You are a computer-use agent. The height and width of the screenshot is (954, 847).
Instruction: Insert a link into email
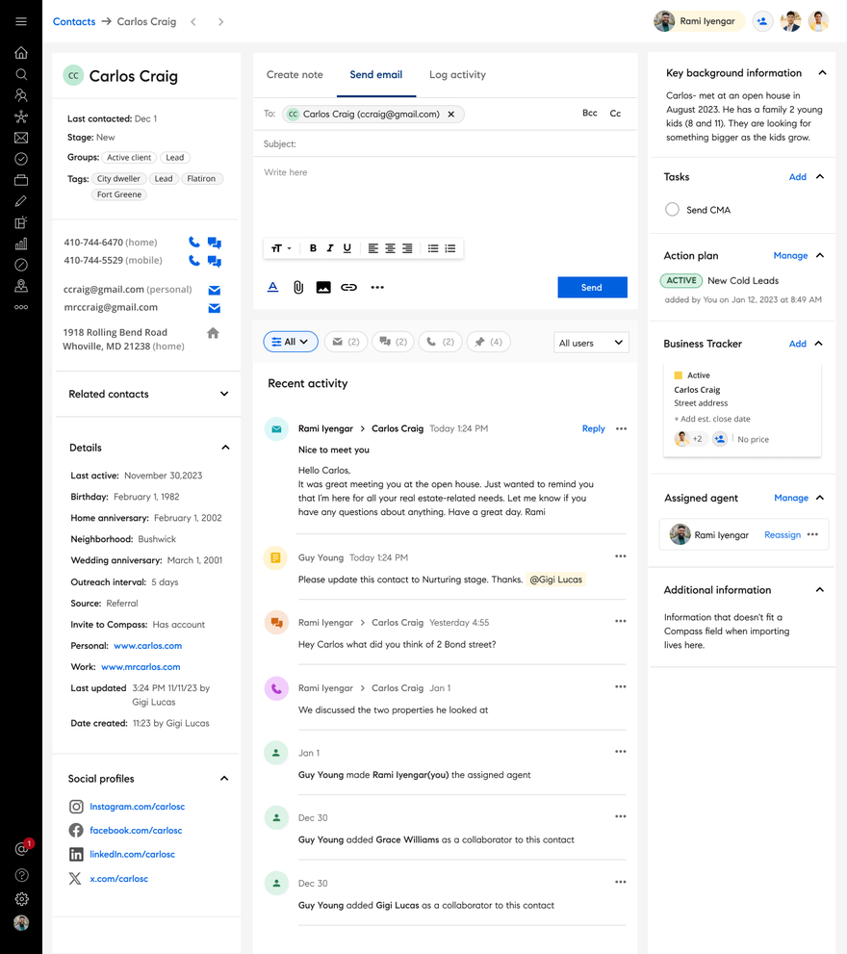click(x=348, y=287)
